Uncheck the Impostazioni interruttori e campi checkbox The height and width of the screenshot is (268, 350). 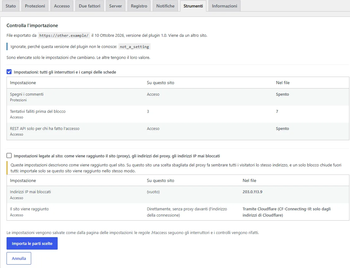pos(9,72)
